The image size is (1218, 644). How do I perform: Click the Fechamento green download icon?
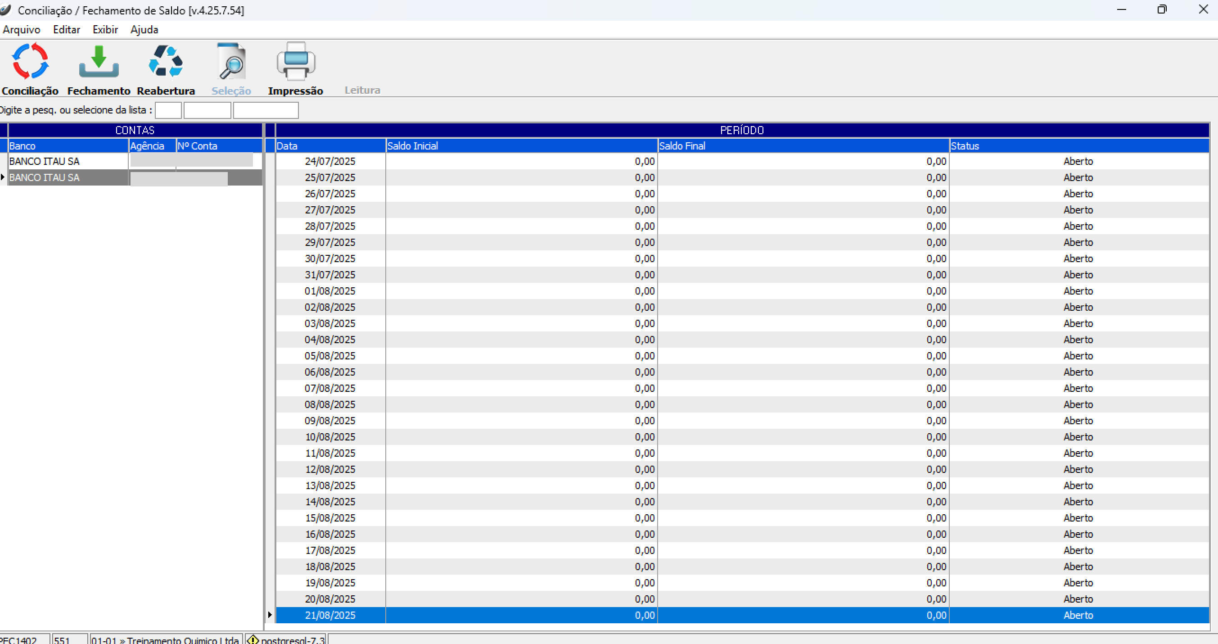[98, 61]
